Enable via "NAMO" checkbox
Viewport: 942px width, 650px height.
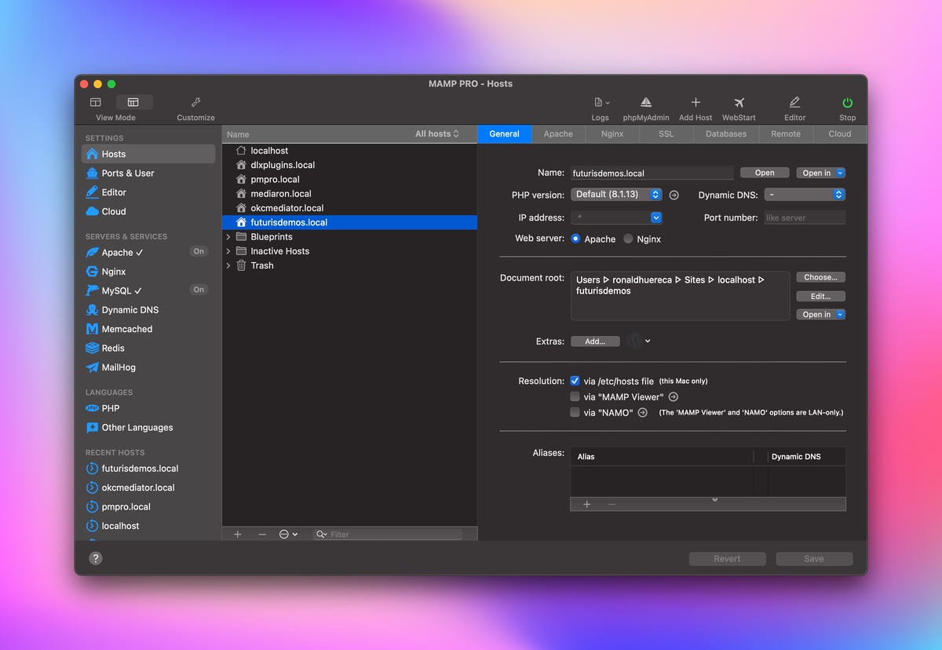pos(575,412)
